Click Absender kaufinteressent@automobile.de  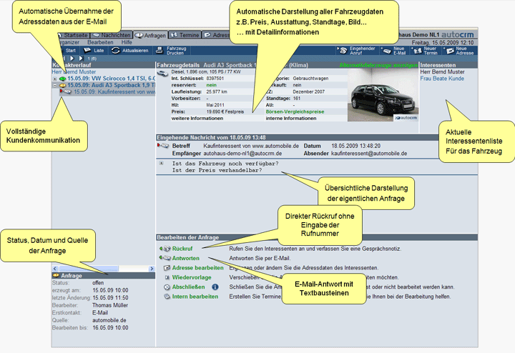coord(369,153)
